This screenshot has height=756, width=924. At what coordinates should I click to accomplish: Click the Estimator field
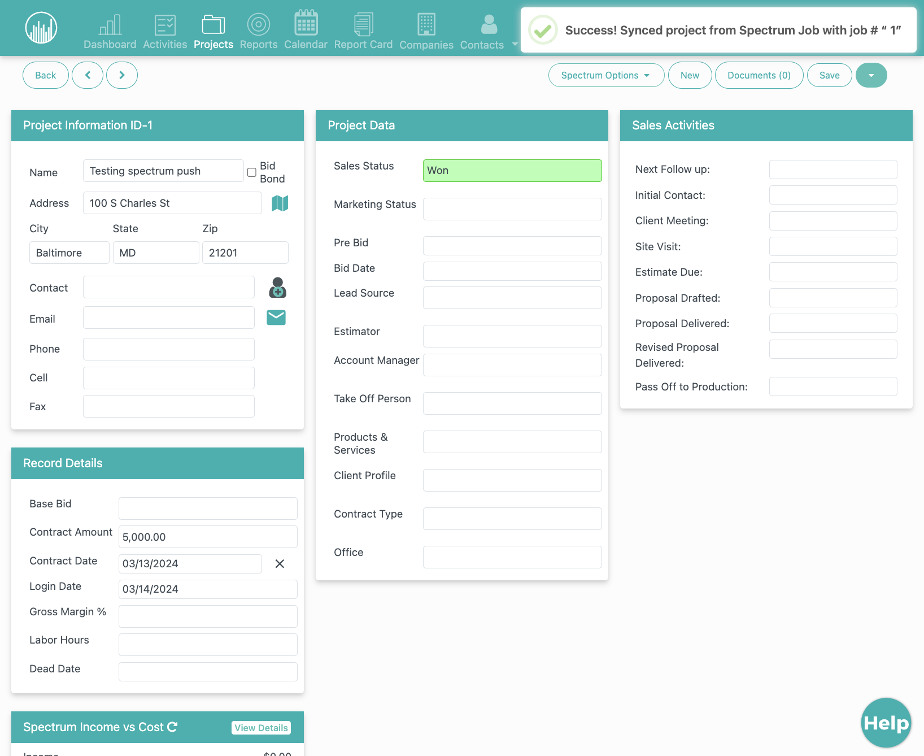[512, 336]
